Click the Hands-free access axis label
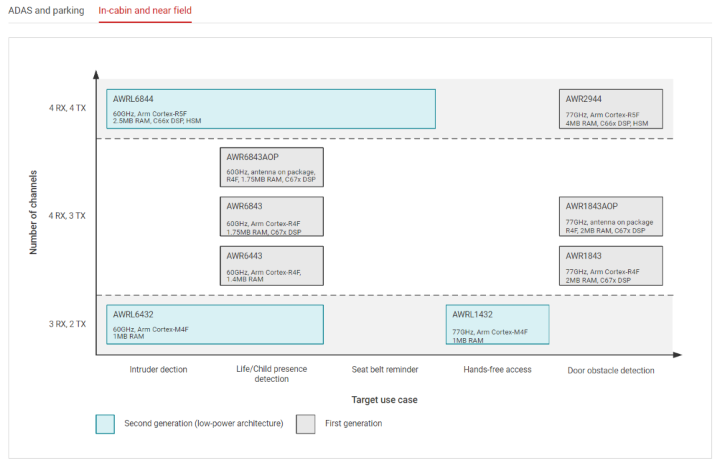 click(497, 369)
